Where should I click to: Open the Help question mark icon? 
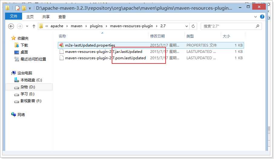point(262,17)
